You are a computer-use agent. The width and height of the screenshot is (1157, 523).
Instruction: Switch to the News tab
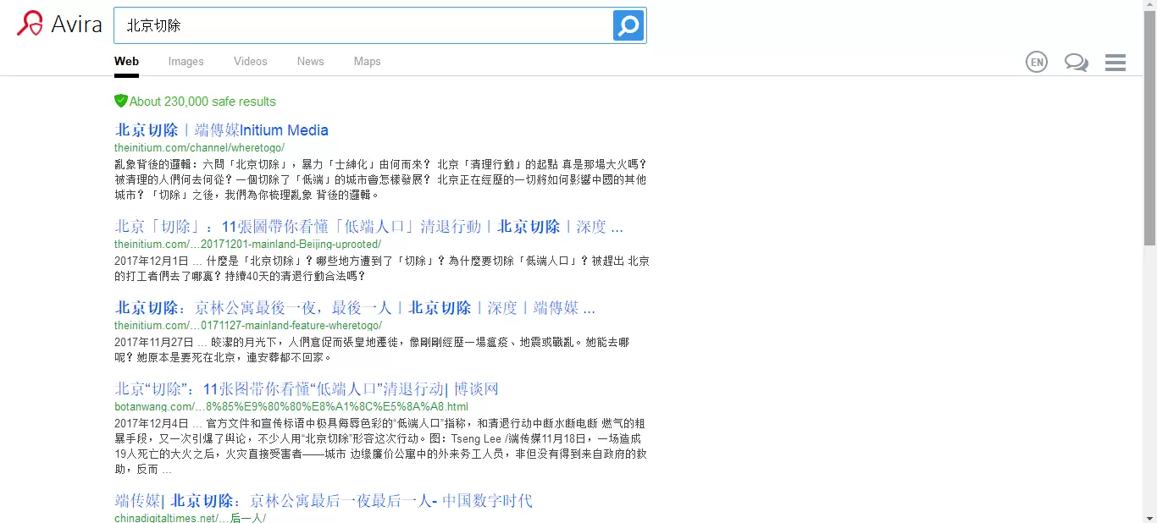[310, 61]
